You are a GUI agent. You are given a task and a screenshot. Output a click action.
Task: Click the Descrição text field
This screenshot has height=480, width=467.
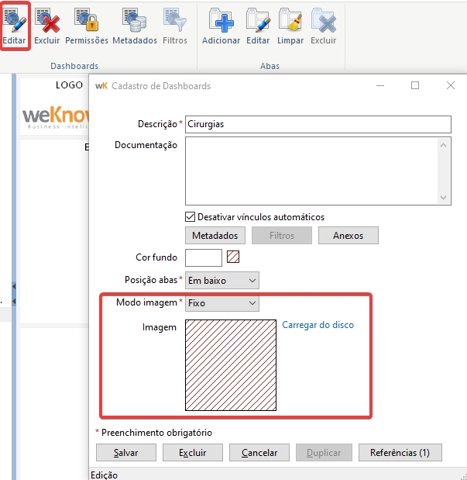[318, 124]
